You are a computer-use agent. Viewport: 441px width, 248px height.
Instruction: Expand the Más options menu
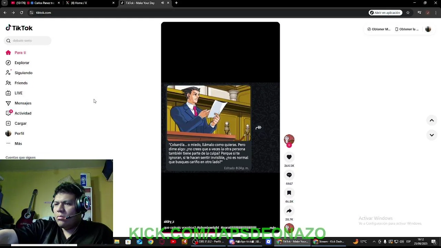click(x=14, y=144)
